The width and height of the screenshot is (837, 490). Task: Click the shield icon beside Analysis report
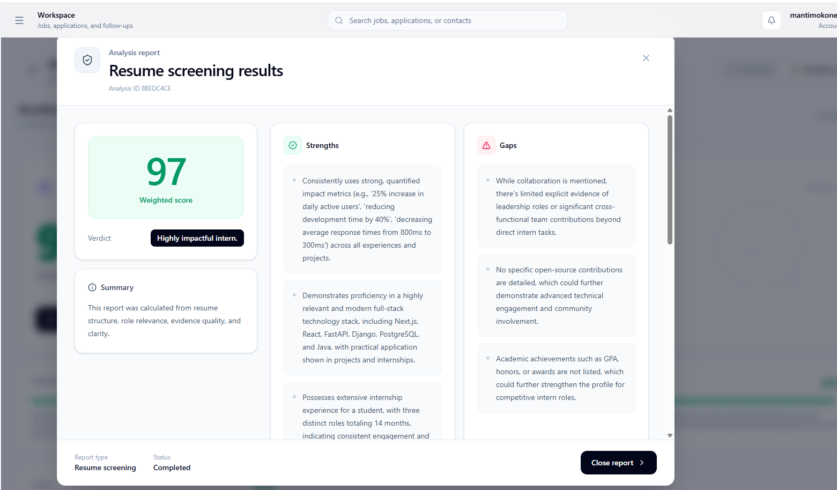[87, 60]
